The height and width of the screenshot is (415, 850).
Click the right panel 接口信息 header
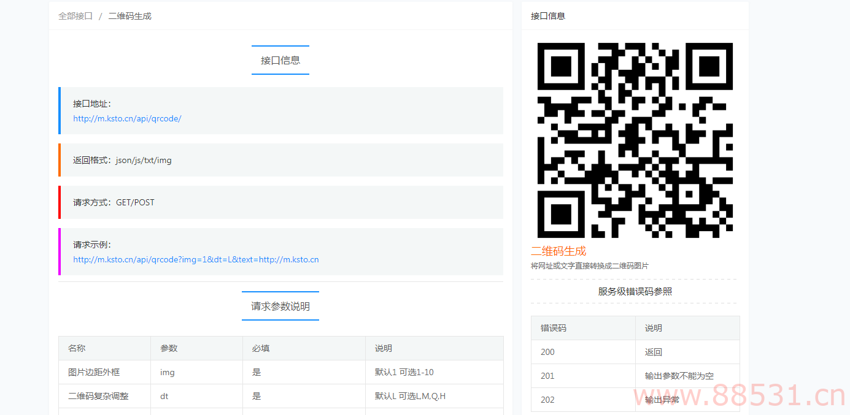[548, 16]
